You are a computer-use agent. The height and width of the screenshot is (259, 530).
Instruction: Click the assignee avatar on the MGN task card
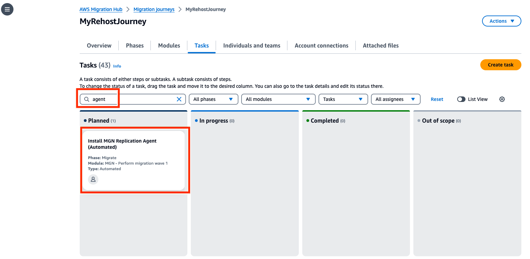(93, 179)
